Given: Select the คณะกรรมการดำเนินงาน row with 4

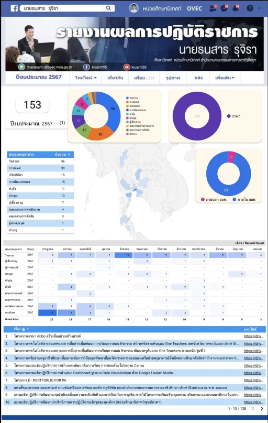Looking at the screenshot, I should tap(40, 209).
